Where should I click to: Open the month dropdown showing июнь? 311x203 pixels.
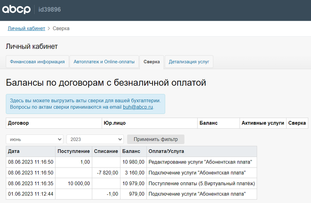(x=35, y=139)
